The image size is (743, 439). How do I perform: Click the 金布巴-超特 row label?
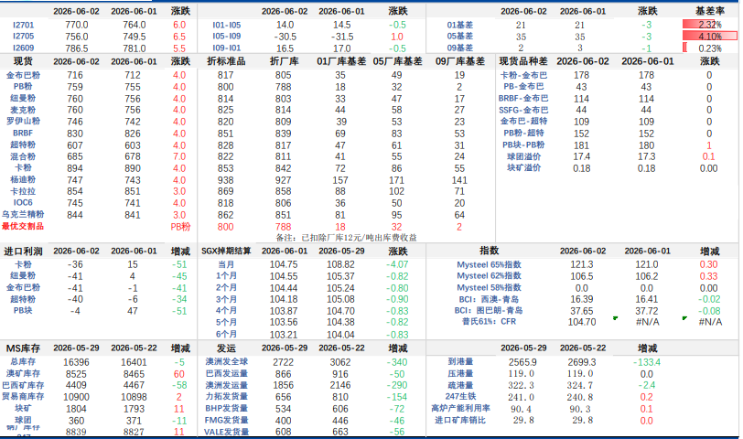523,122
